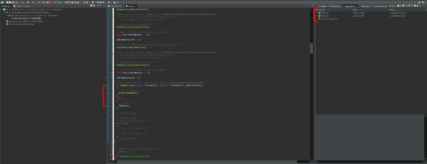
Task: Close the Expressions view tab
Action: [356, 6]
